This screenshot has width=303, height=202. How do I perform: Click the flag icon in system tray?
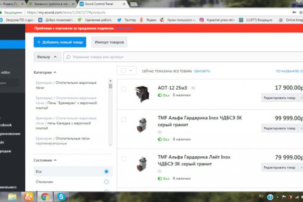point(284,197)
